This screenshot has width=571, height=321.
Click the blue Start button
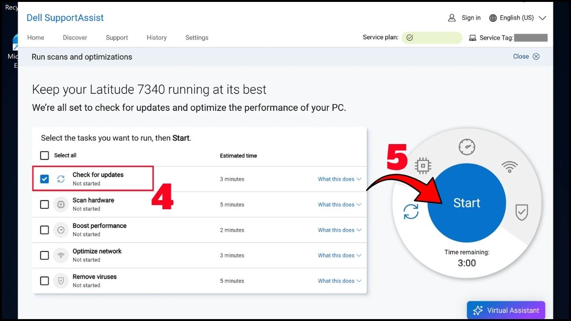467,203
